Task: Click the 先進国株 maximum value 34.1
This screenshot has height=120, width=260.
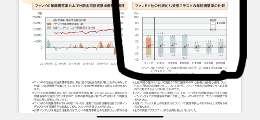Action: (x=173, y=36)
